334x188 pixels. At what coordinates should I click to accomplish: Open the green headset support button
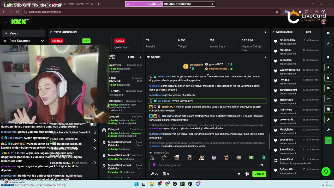(x=326, y=172)
